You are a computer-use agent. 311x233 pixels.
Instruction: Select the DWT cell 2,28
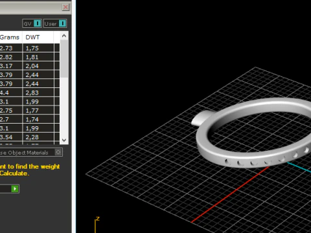click(38, 137)
